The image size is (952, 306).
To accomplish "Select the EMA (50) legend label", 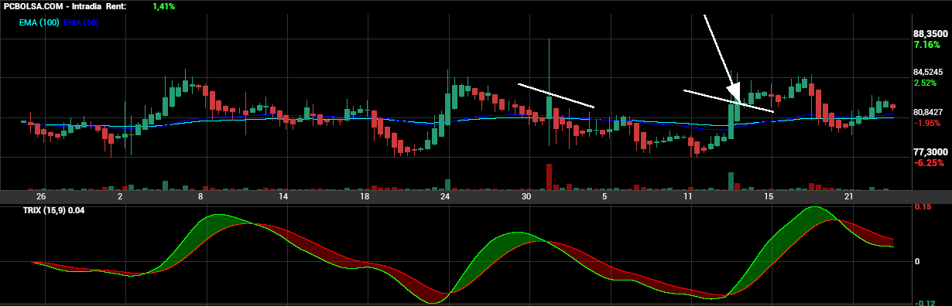I will tap(81, 22).
